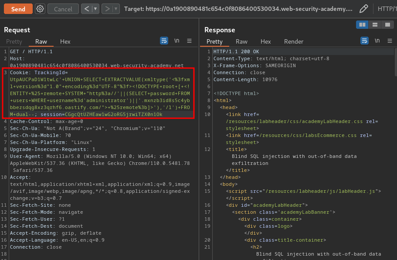Click academyLabHeader.css link path
The height and width of the screenshot is (260, 397).
point(294,121)
